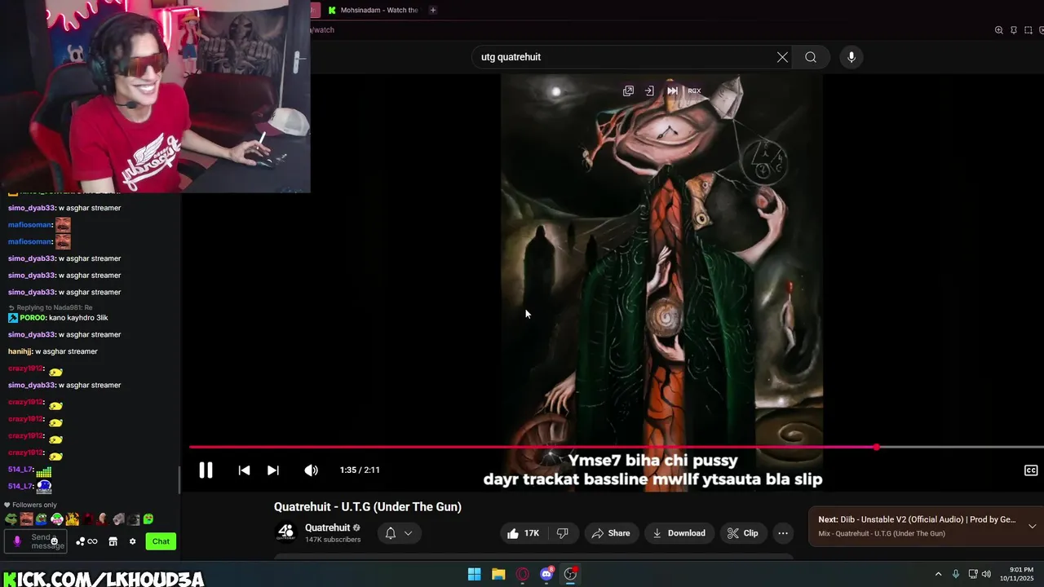The width and height of the screenshot is (1044, 587).
Task: Share the U.T.G video
Action: pos(611,533)
